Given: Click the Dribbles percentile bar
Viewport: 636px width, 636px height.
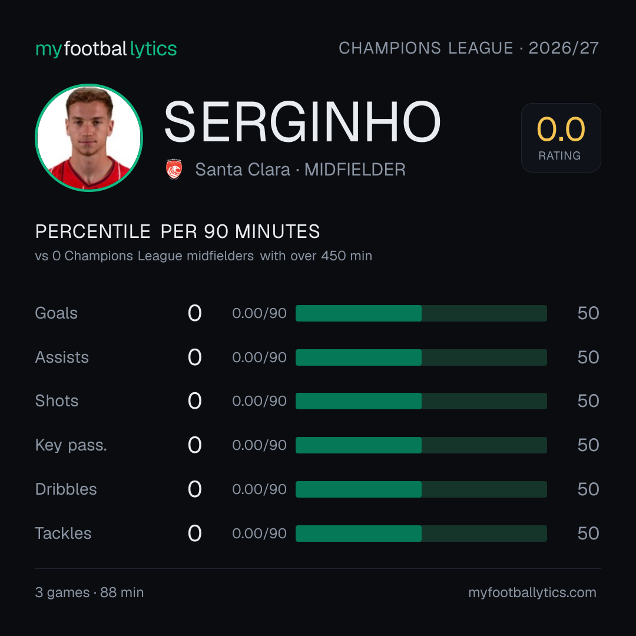Looking at the screenshot, I should (421, 489).
